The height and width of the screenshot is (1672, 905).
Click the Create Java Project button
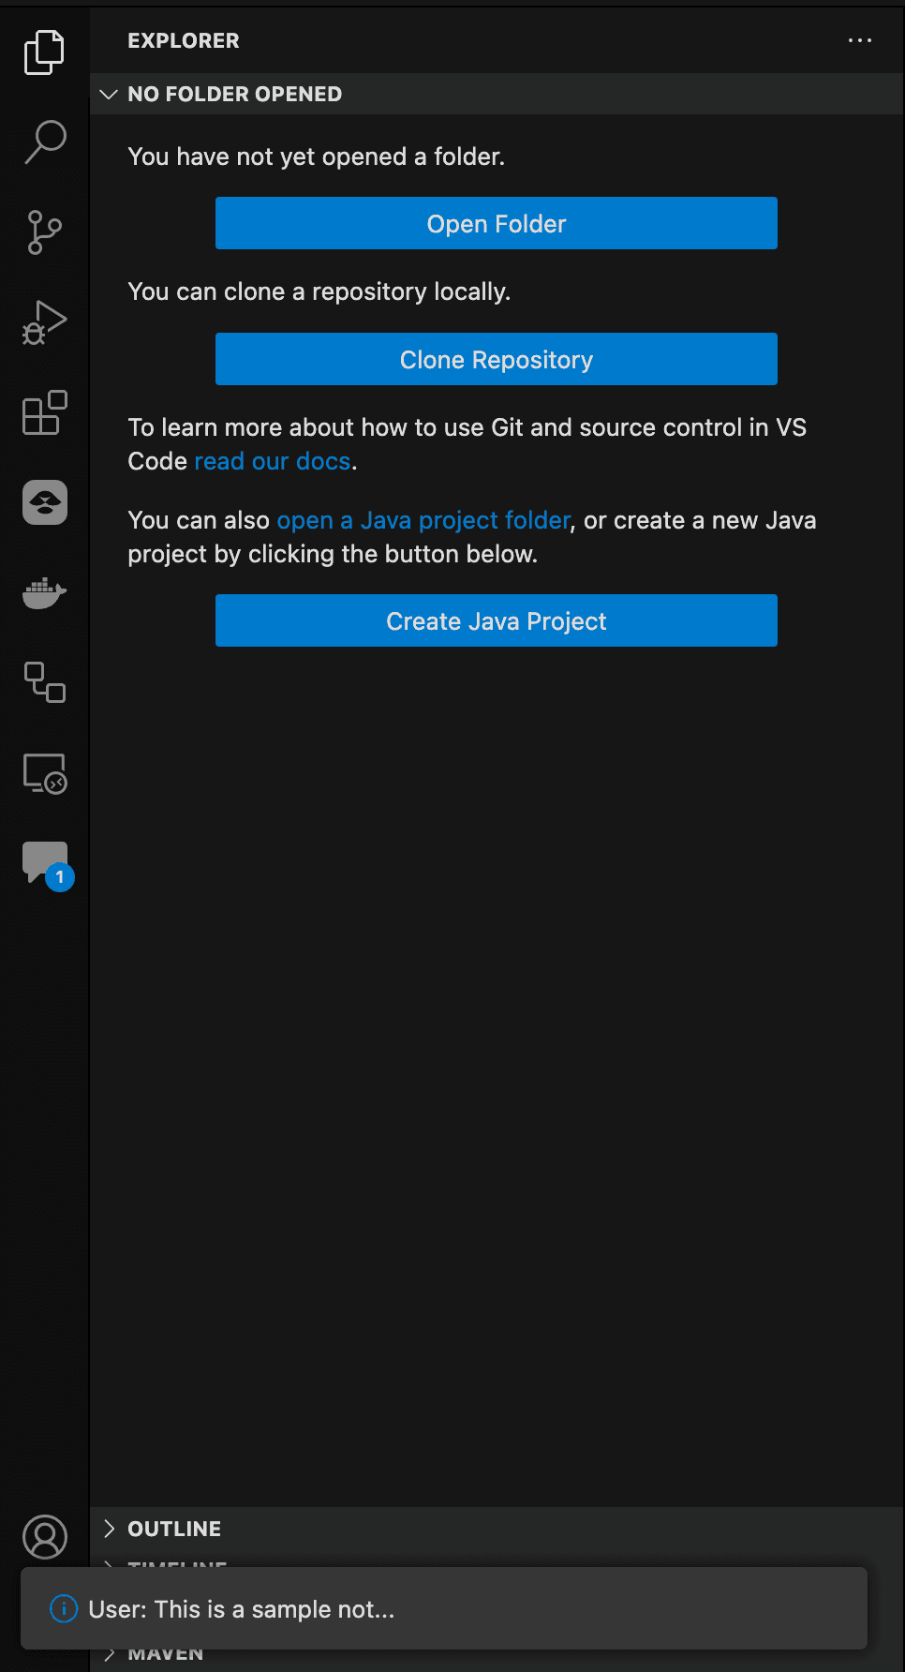[496, 620]
